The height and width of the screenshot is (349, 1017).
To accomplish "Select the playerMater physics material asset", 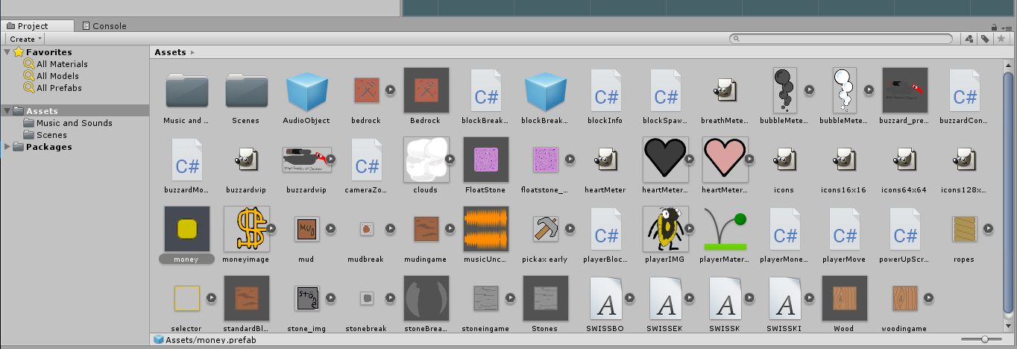I will pos(725,229).
